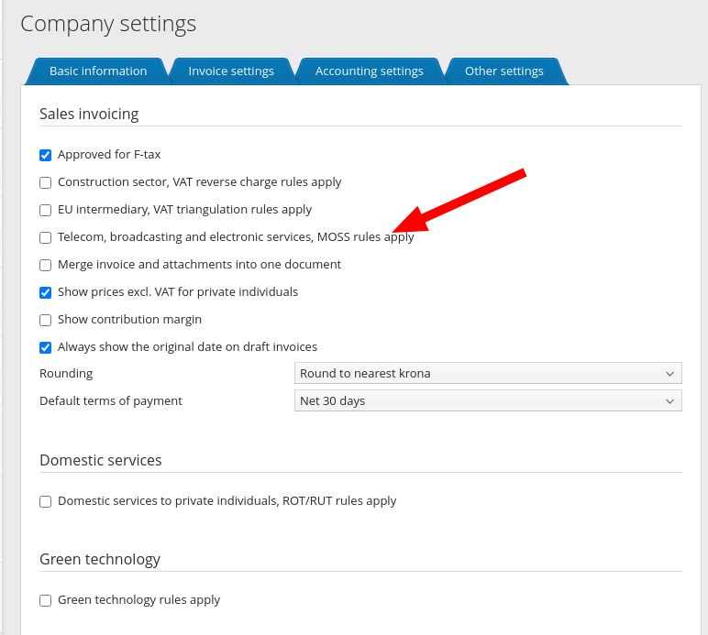
Task: Open the Invoice settings tab
Action: coord(231,71)
